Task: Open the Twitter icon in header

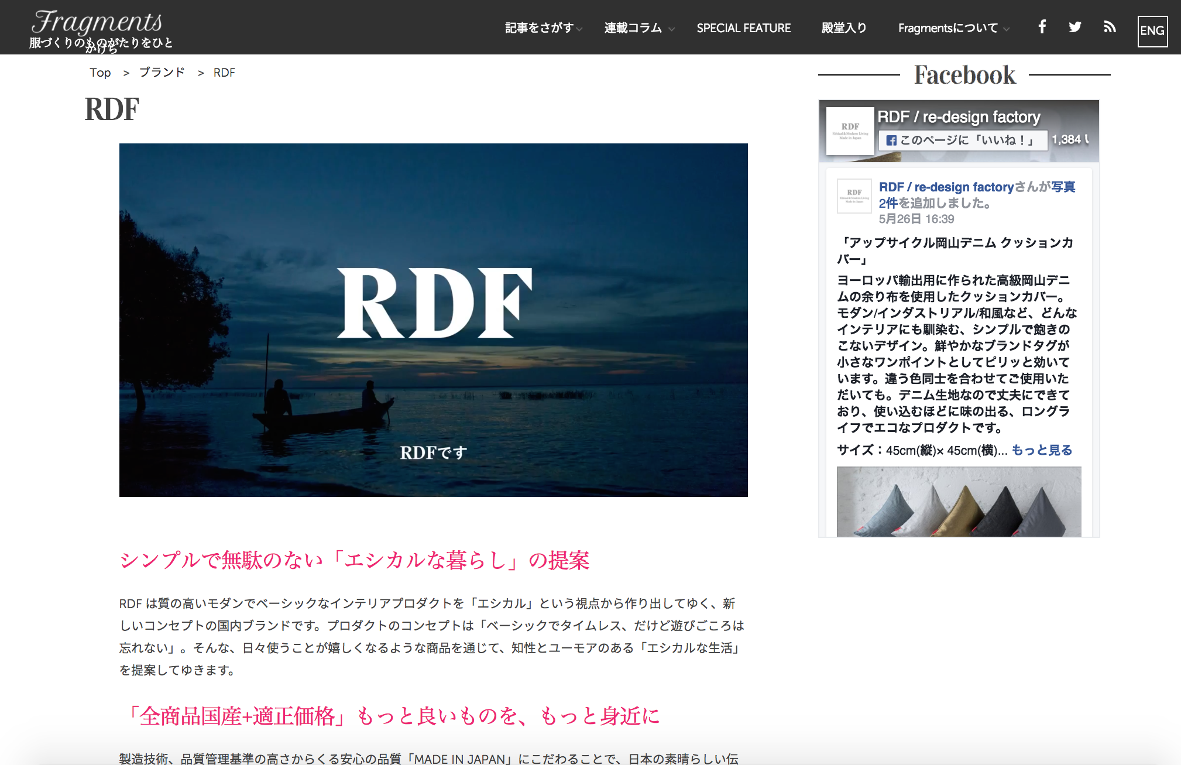Action: click(1075, 27)
